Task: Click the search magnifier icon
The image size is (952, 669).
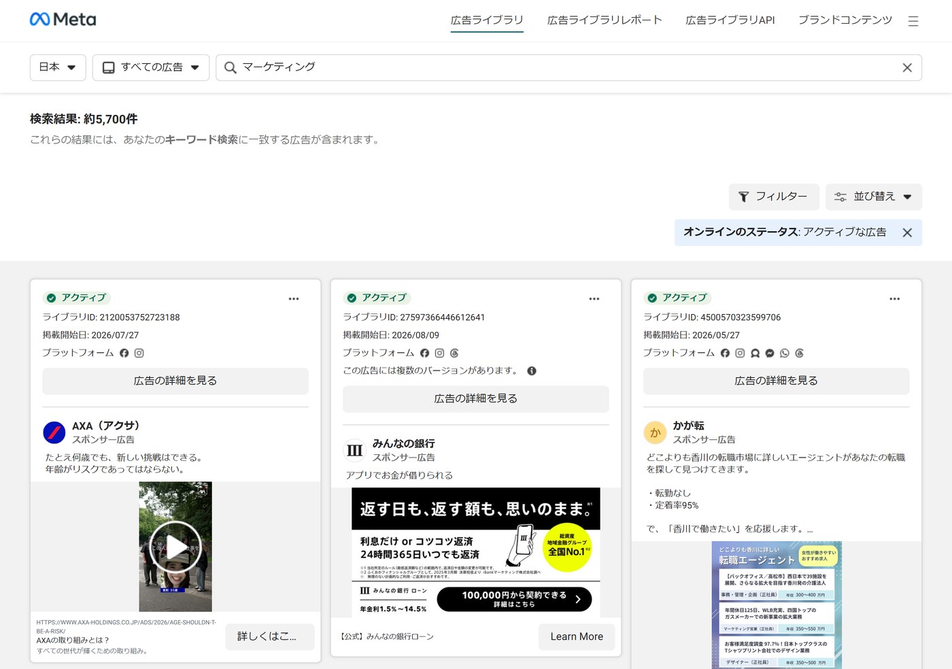Action: pos(231,67)
